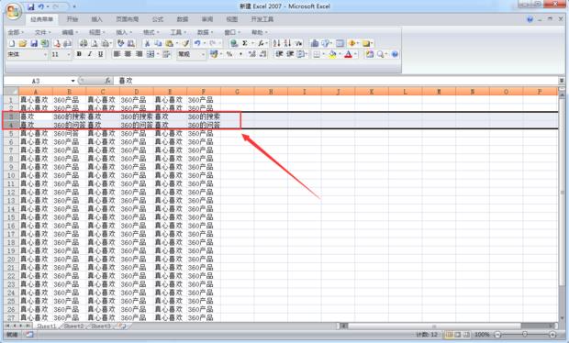Expand the Name Box dropdown arrow
Screen dimensions: 569x343
pyautogui.click(x=73, y=81)
